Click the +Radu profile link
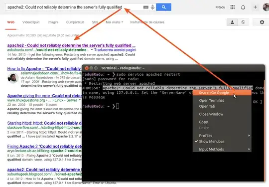Image resolution: width=269 pixels, height=187 pixels. (x=220, y=7)
